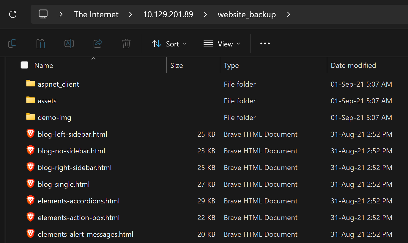Click the Rename icon in toolbar

[x=69, y=43]
